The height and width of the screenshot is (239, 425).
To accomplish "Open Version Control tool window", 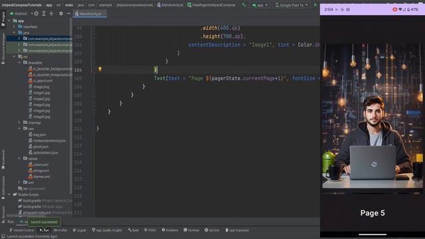I will pyautogui.click(x=22, y=230).
